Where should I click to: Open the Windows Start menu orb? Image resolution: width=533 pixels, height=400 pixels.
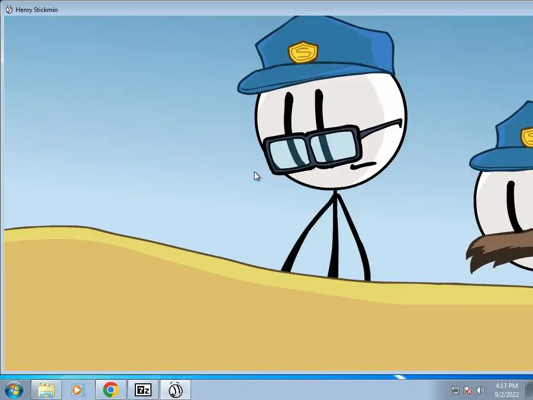point(14,390)
